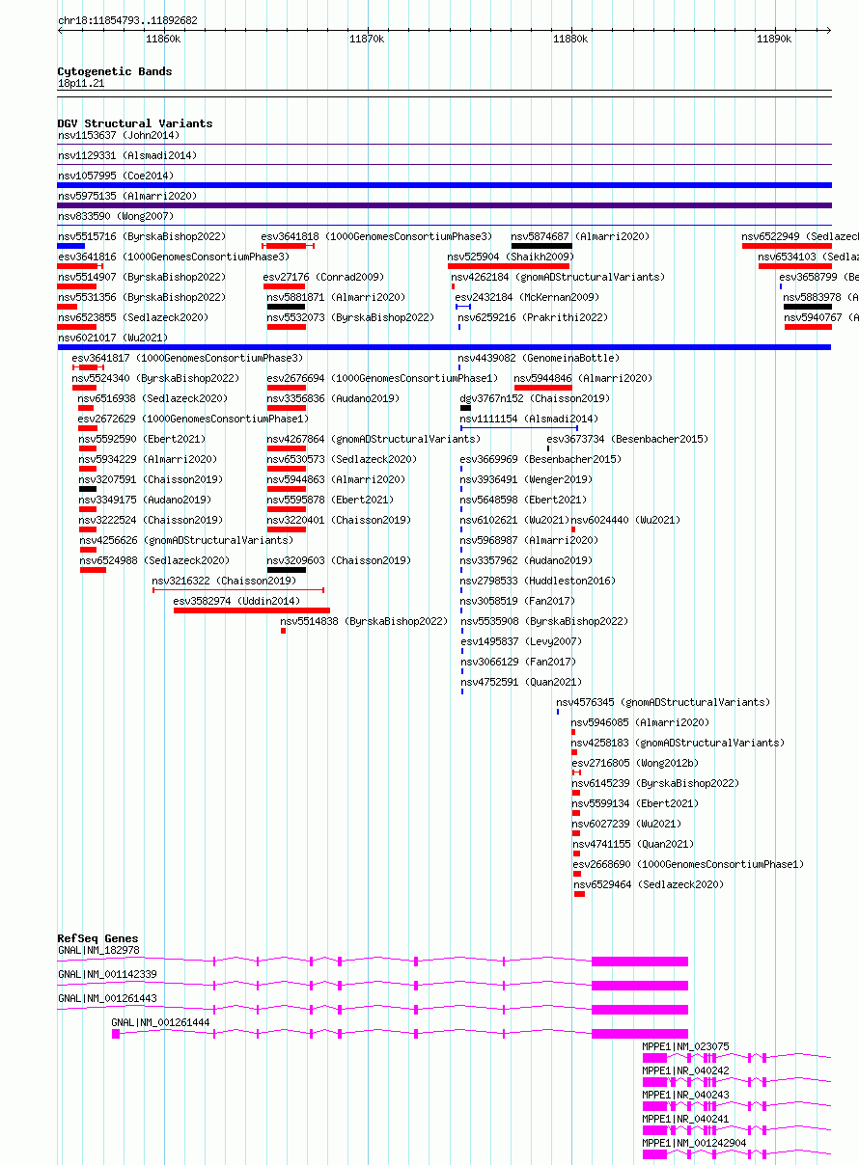
Task: Select nsv5944846 (Almarri2020) label
Action: pos(583,378)
